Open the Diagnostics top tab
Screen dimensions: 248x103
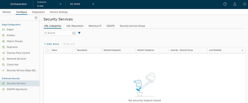(x=39, y=12)
